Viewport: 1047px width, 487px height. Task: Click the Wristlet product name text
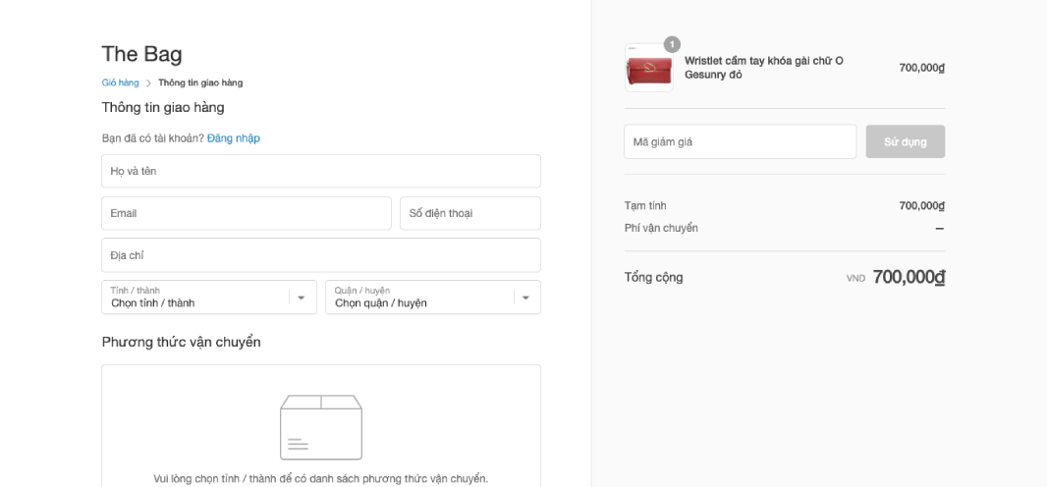click(x=764, y=68)
